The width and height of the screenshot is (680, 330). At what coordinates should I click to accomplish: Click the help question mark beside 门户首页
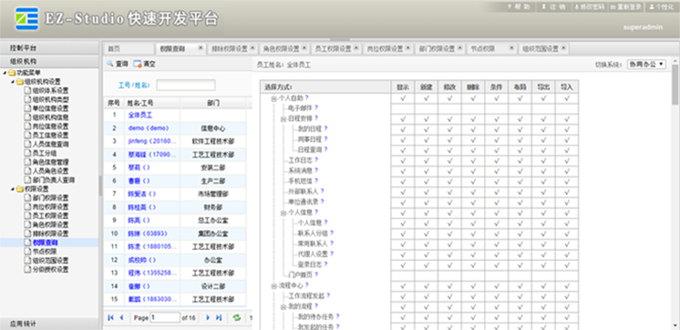pos(316,275)
